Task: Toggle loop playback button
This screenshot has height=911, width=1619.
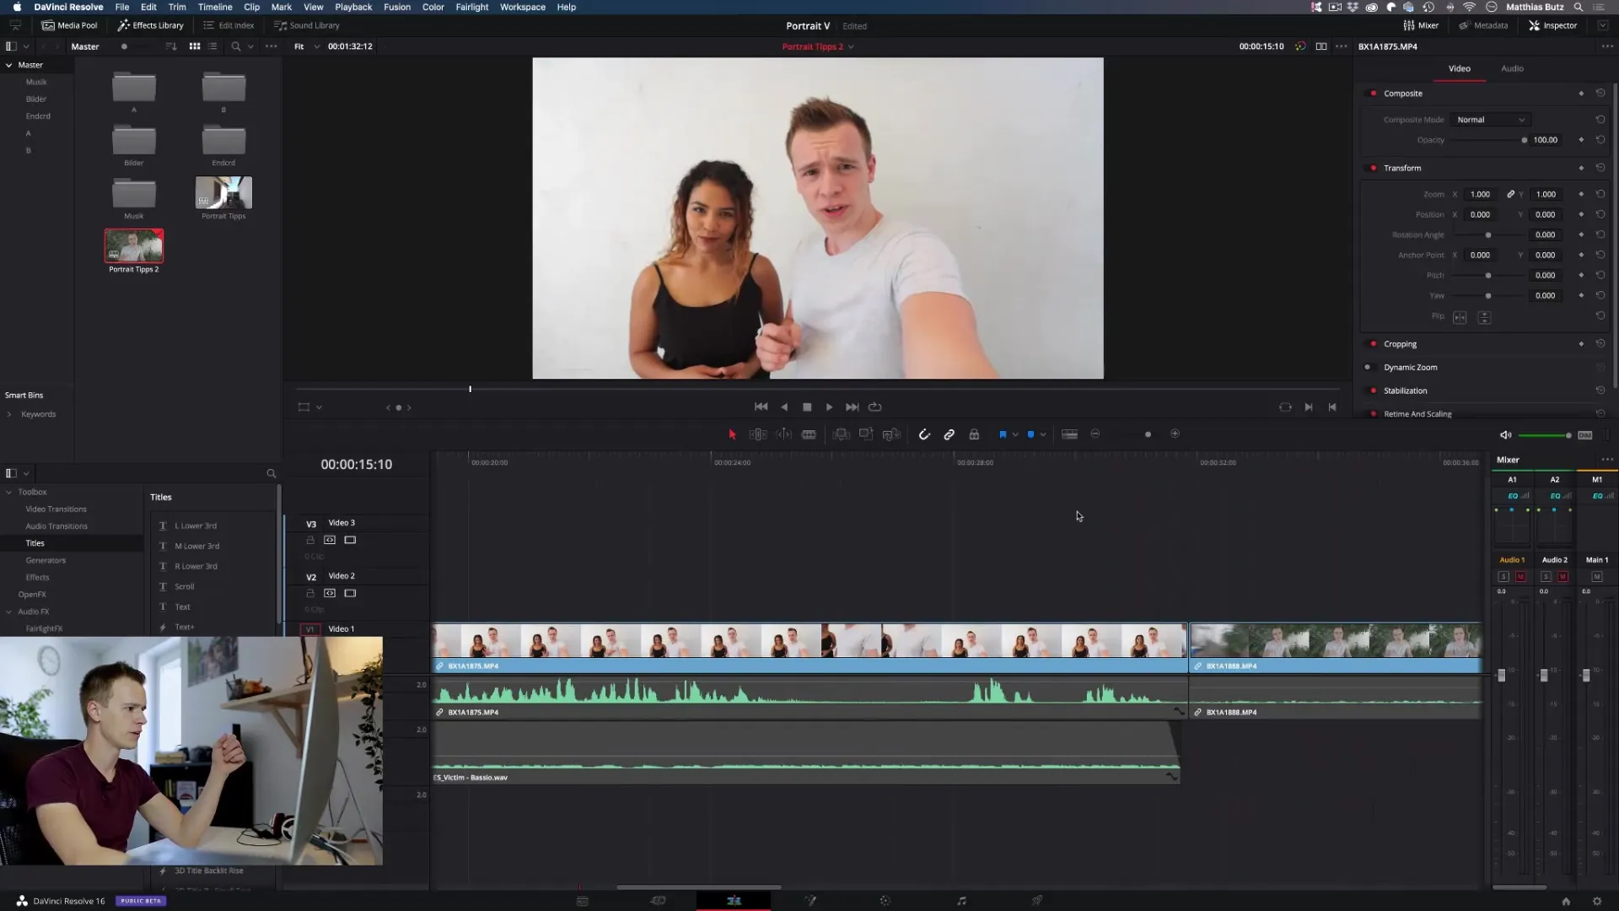Action: 875,407
